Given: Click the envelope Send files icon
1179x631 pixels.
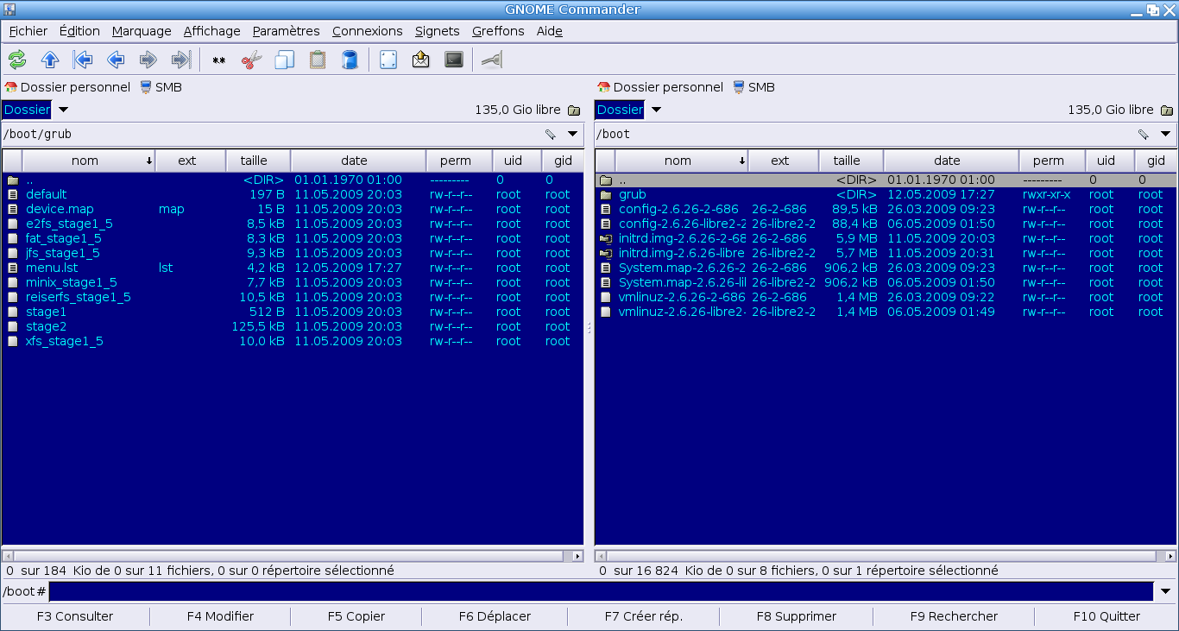Looking at the screenshot, I should point(420,60).
